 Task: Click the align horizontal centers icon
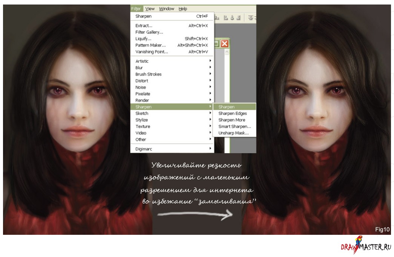(232, 18)
